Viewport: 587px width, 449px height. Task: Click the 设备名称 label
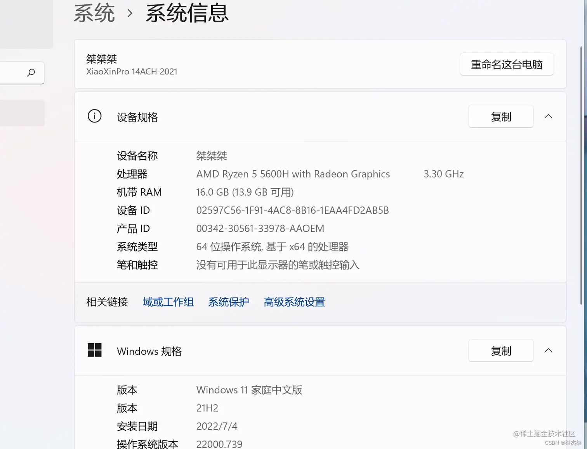(137, 156)
